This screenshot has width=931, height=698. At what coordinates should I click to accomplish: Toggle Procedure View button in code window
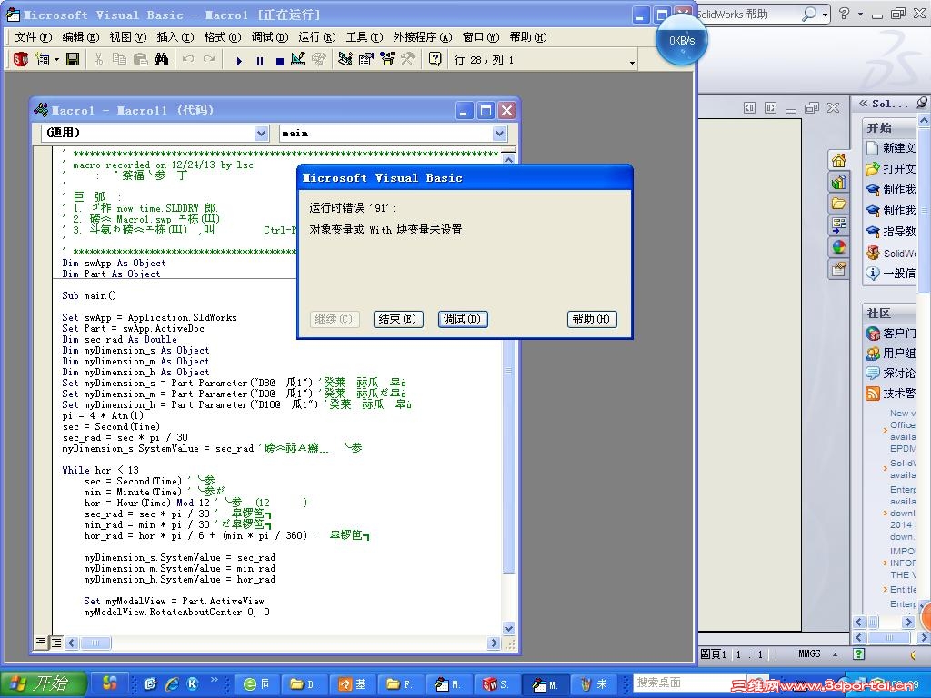click(40, 642)
